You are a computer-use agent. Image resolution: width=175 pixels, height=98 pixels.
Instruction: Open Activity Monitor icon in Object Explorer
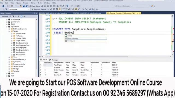click(x=25, y=16)
